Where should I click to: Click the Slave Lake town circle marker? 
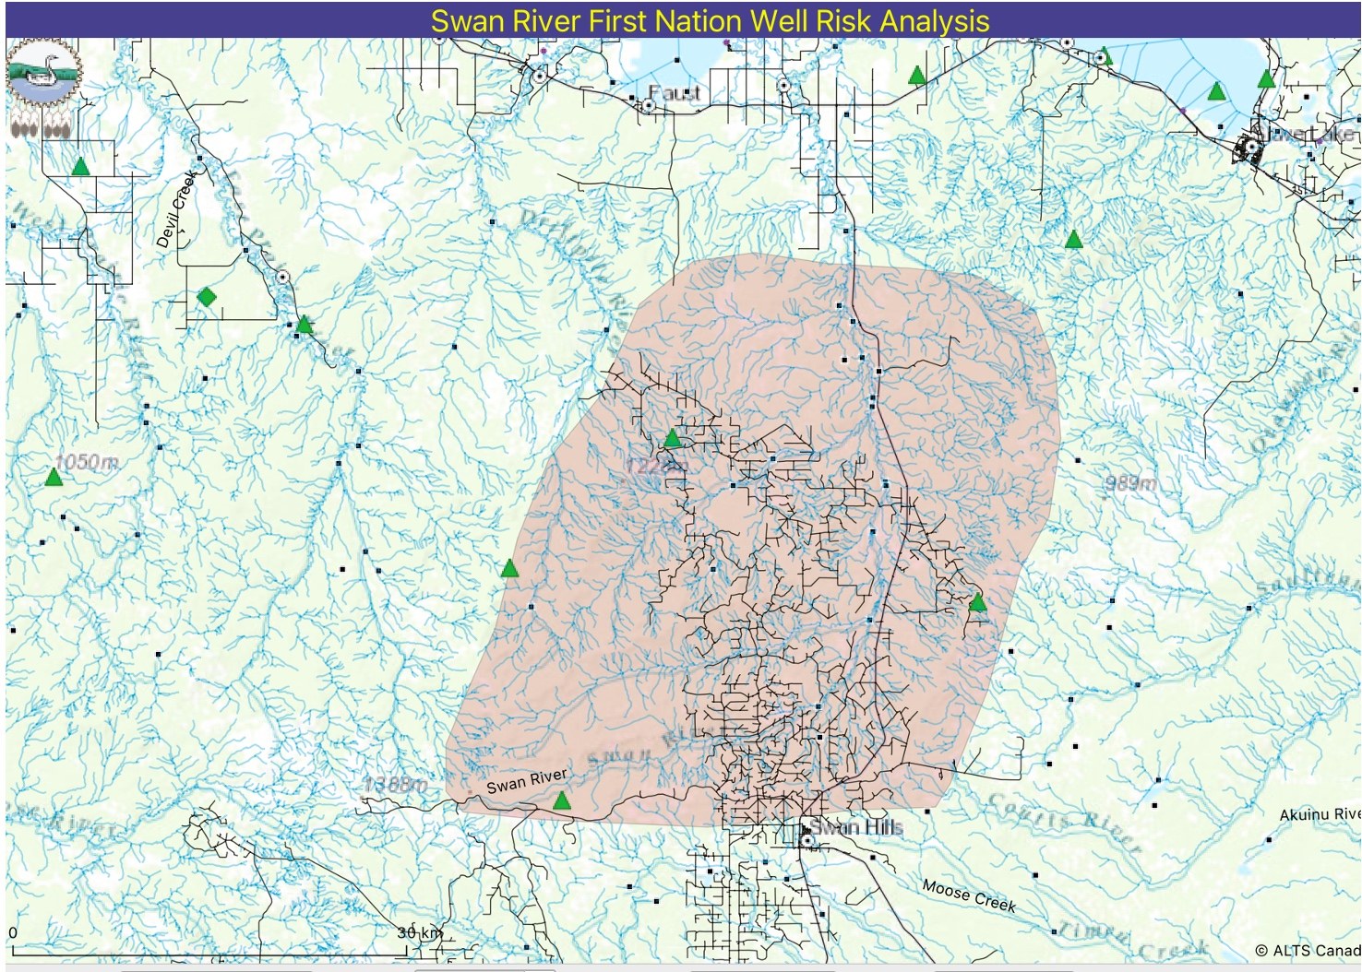[x=1253, y=147]
